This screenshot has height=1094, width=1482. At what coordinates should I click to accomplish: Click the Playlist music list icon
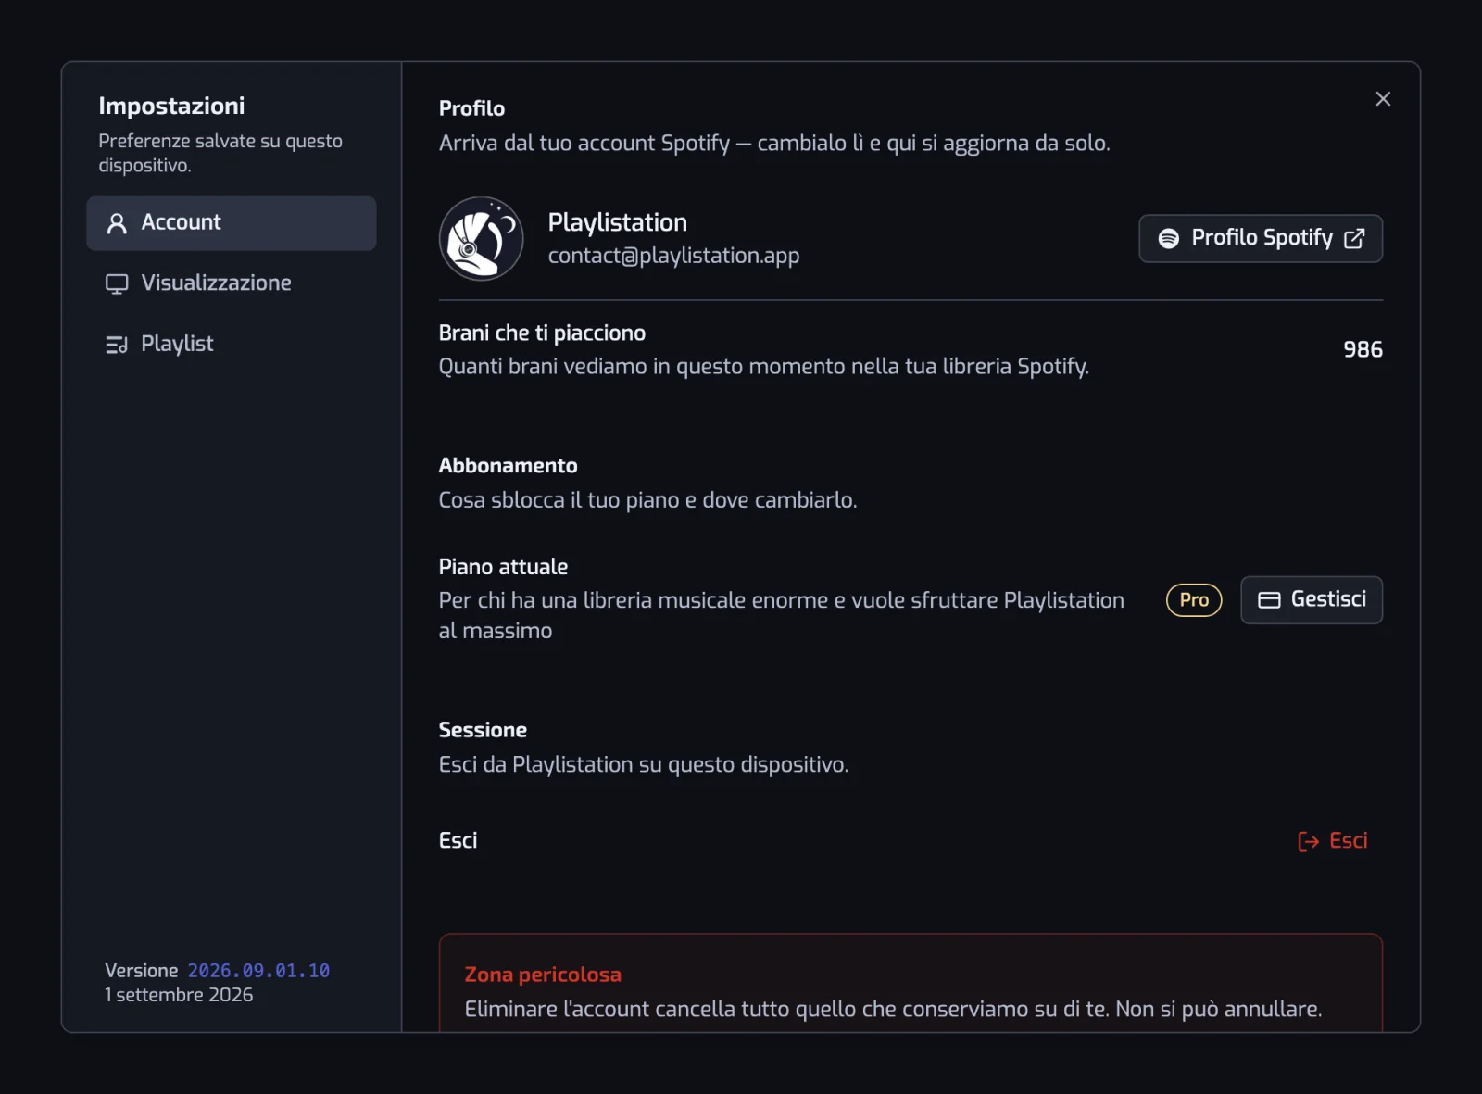tap(117, 345)
